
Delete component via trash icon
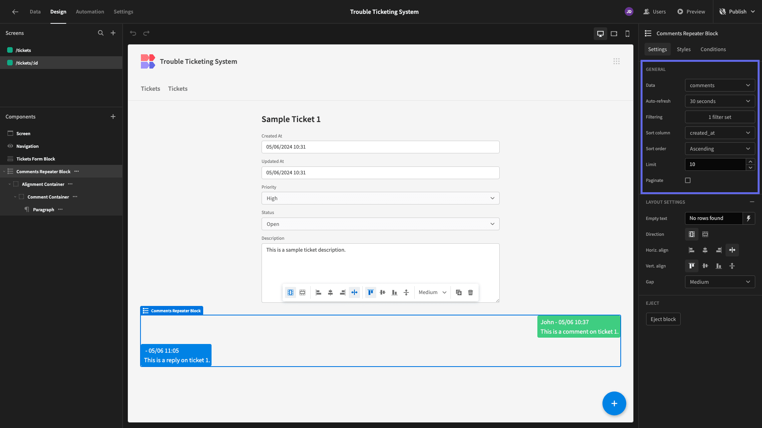(471, 292)
